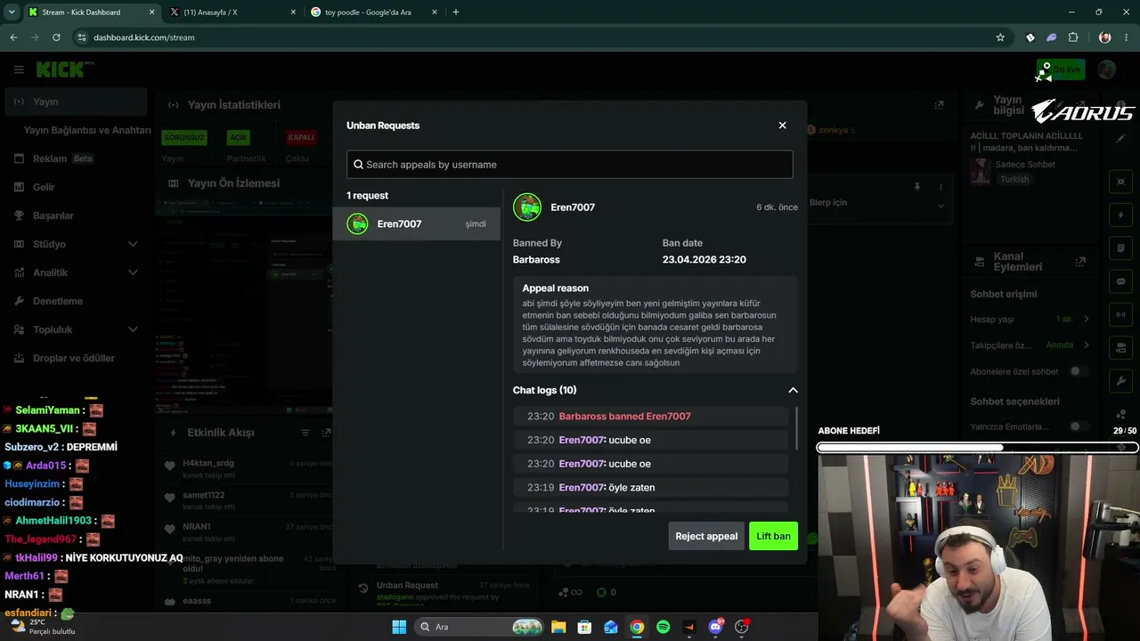Open Chrome three-dot menu
This screenshot has height=641, width=1140.
1127,37
